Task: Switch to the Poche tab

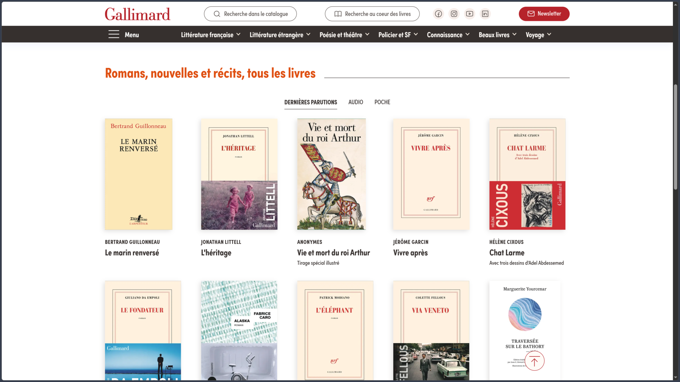Action: (382, 102)
